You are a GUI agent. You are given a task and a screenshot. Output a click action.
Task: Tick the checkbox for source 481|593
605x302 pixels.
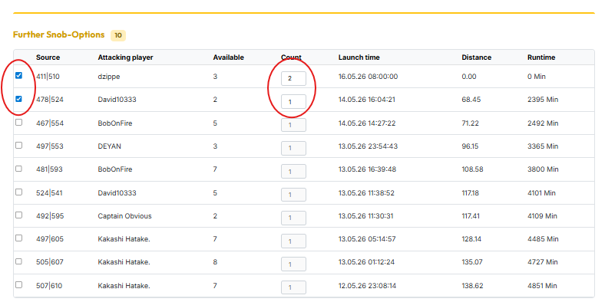(x=18, y=169)
